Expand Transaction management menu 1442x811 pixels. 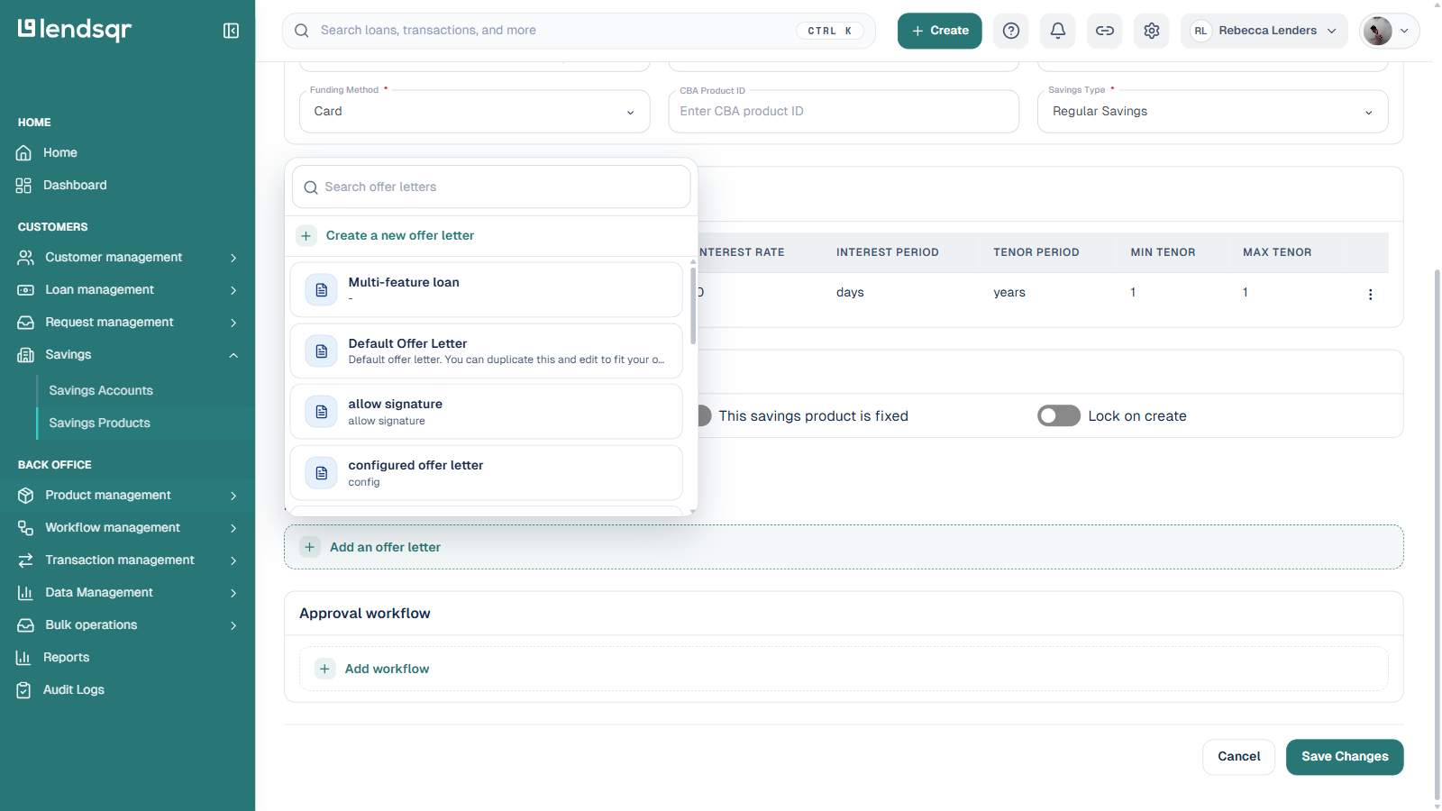pos(128,560)
